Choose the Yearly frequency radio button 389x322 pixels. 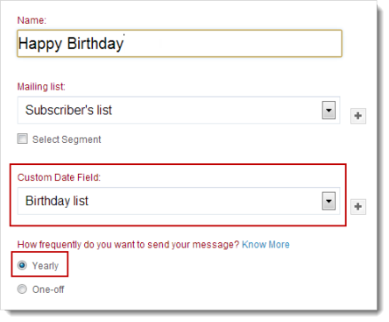pyautogui.click(x=22, y=265)
